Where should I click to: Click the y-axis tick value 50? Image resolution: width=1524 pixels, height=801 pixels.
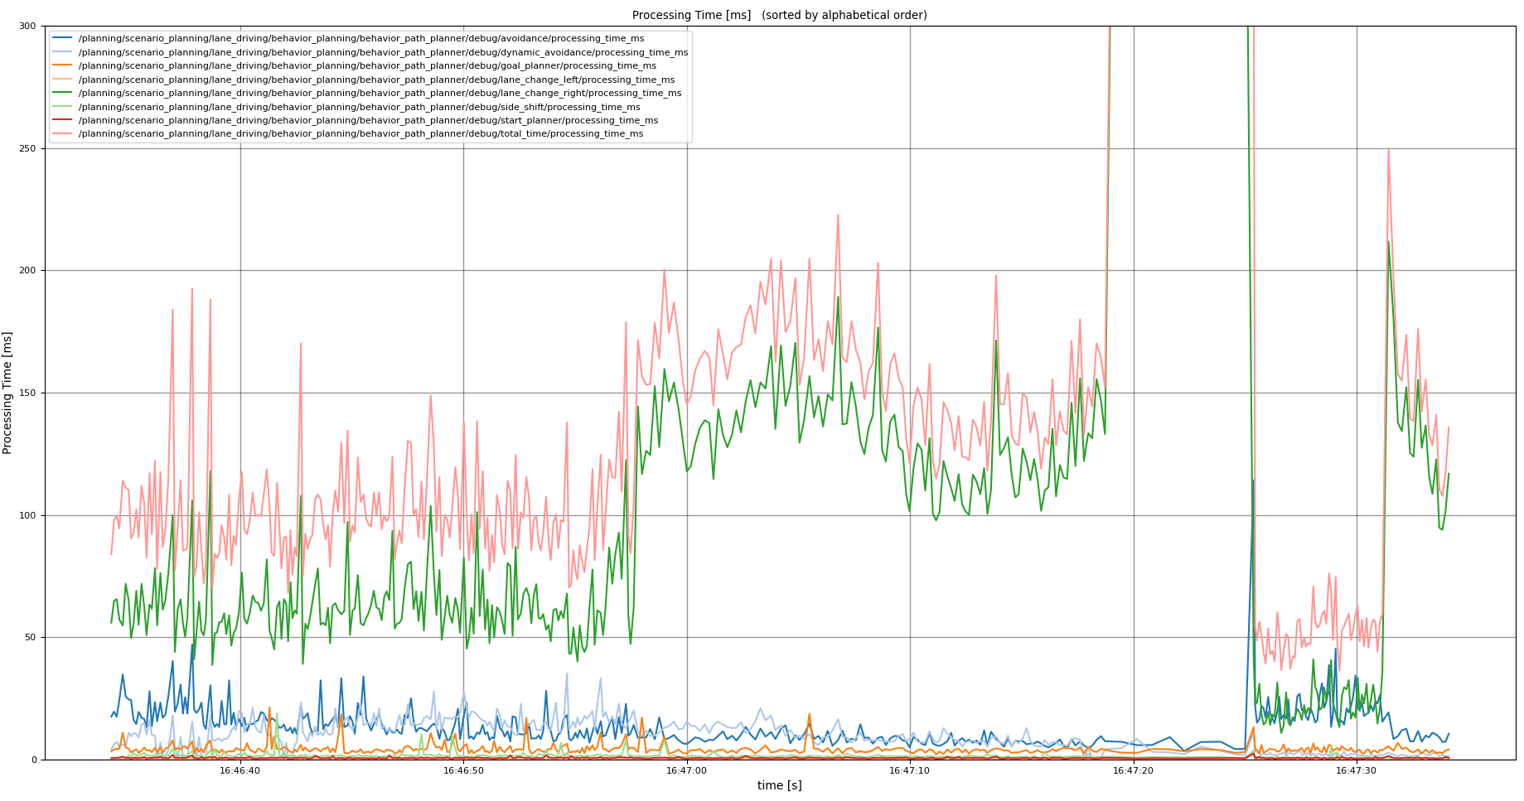[x=31, y=637]
